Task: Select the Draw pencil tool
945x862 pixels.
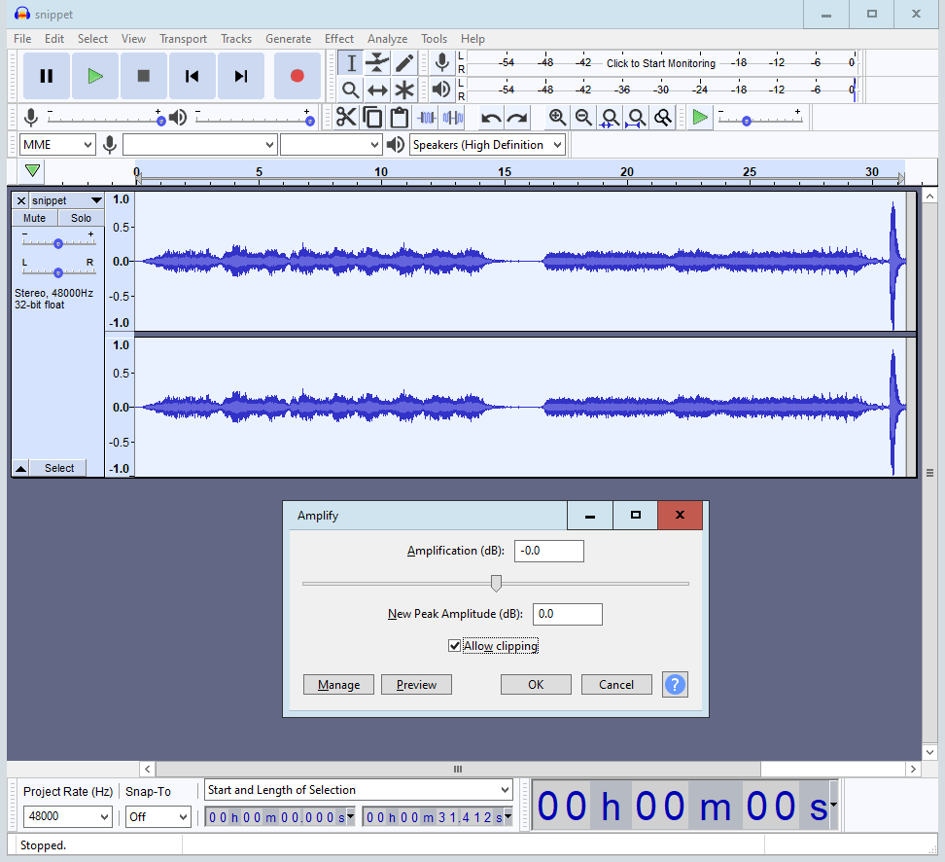Action: coord(404,63)
